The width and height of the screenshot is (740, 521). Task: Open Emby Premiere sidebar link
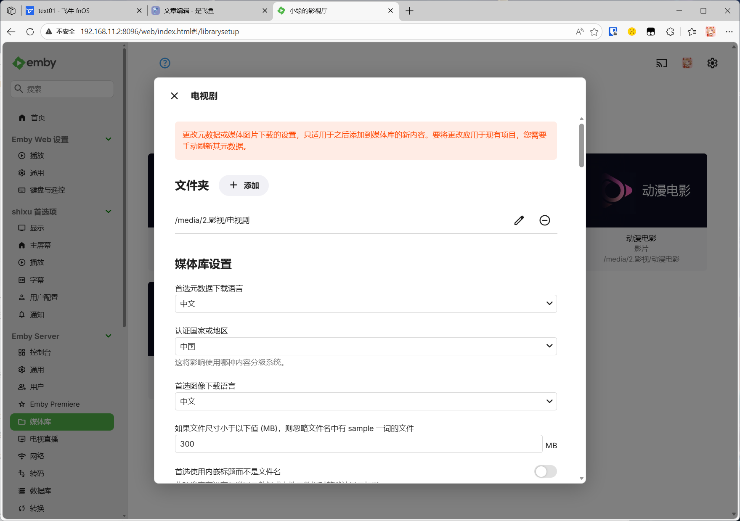point(55,404)
